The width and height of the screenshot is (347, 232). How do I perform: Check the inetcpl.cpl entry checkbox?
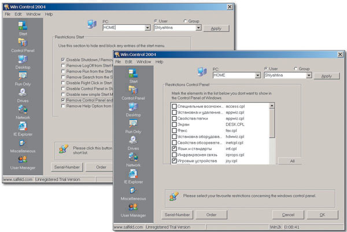(x=174, y=143)
